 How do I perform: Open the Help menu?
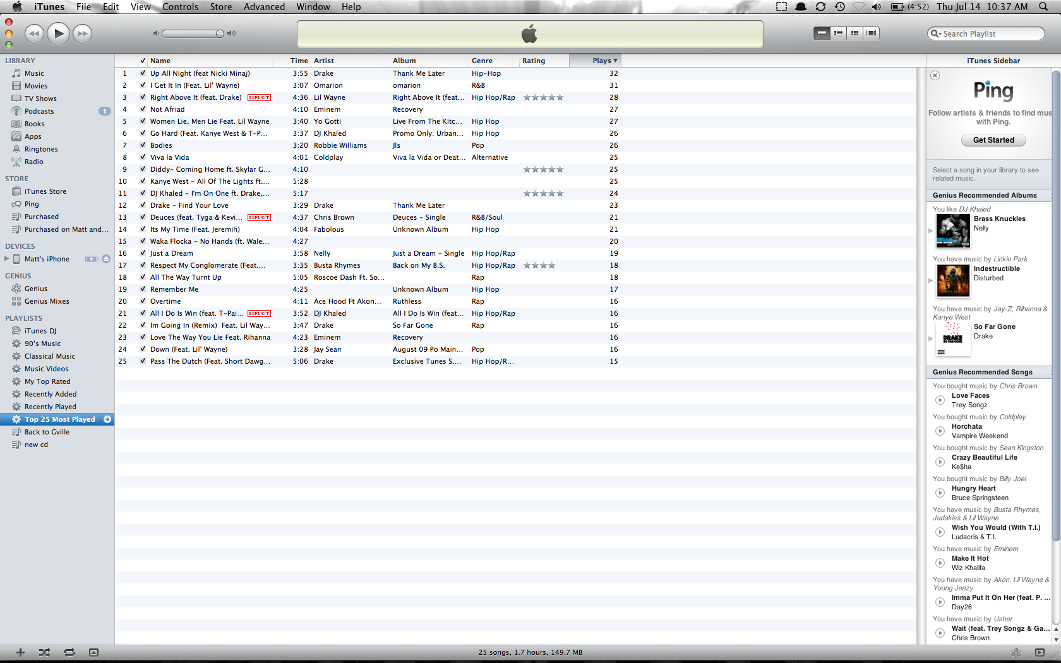click(351, 7)
